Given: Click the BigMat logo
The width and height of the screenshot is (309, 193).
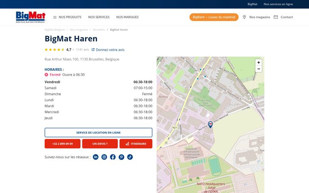Looking at the screenshot, I should [31, 17].
